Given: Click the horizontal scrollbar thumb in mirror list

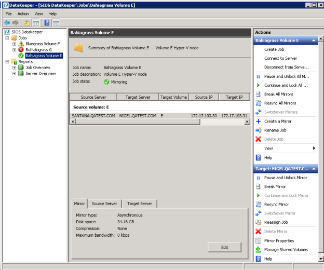Looking at the screenshot, I should tap(138, 122).
